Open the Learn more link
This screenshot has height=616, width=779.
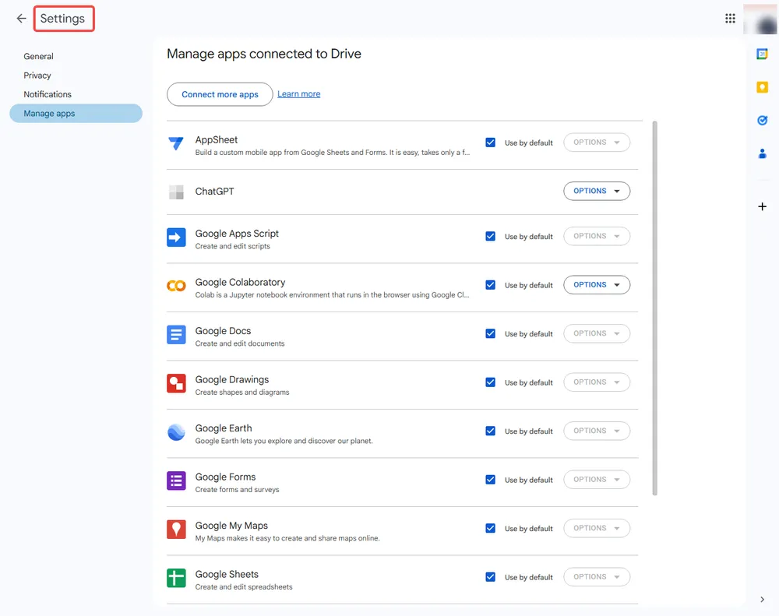[298, 94]
